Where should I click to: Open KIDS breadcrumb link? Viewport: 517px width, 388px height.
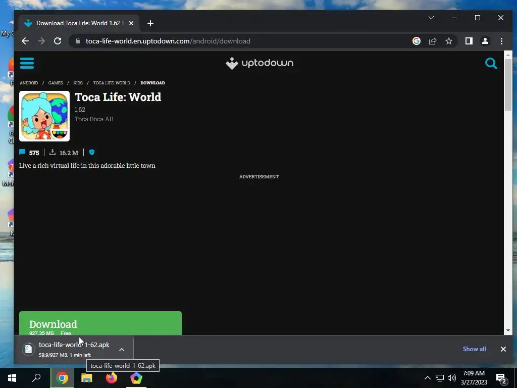pyautogui.click(x=78, y=83)
